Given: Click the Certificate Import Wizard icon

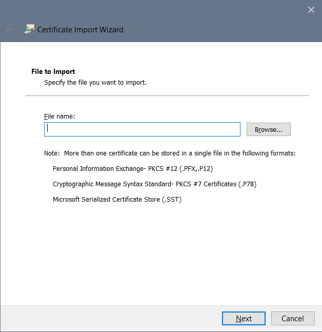Looking at the screenshot, I should click(x=29, y=29).
